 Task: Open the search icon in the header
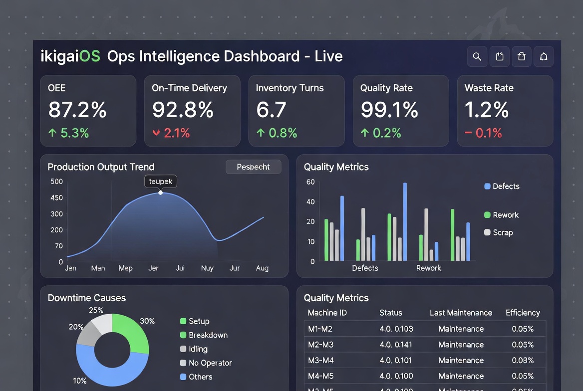(477, 56)
